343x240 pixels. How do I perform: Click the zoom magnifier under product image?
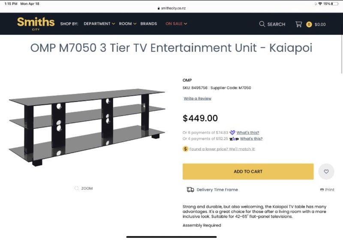[77, 188]
